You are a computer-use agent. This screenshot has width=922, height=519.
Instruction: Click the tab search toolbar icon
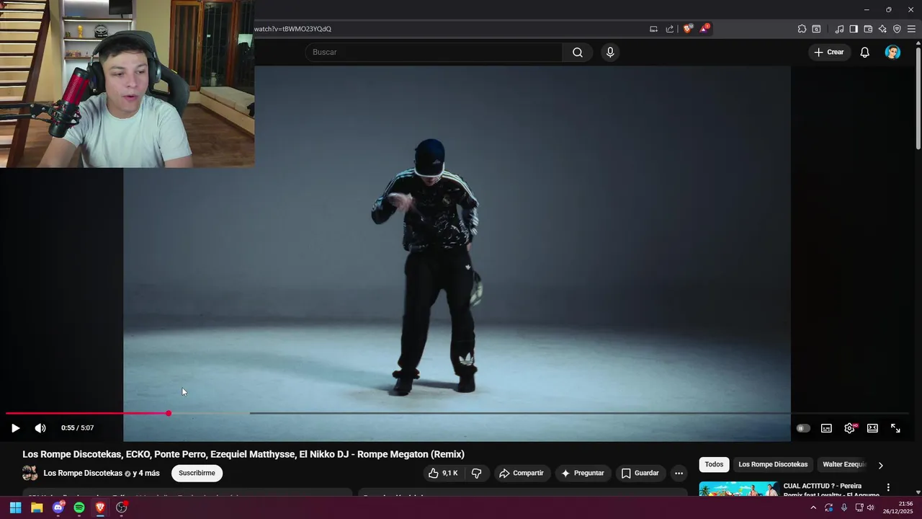point(816,29)
